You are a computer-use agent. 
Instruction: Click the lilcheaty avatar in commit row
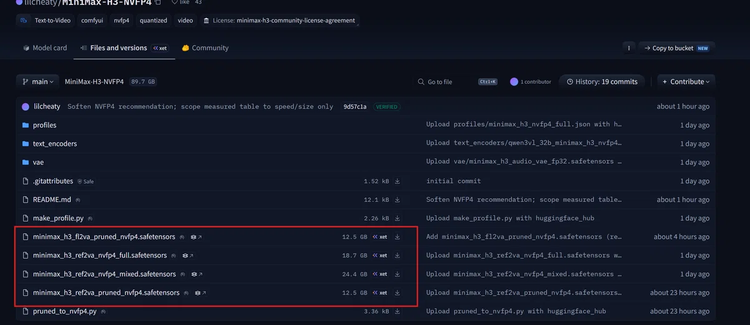[x=26, y=106]
